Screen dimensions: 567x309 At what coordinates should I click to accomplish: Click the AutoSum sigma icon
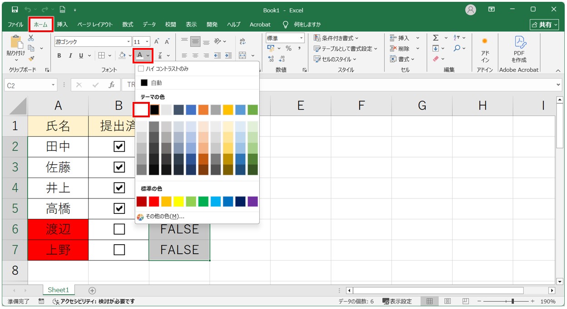pos(435,38)
